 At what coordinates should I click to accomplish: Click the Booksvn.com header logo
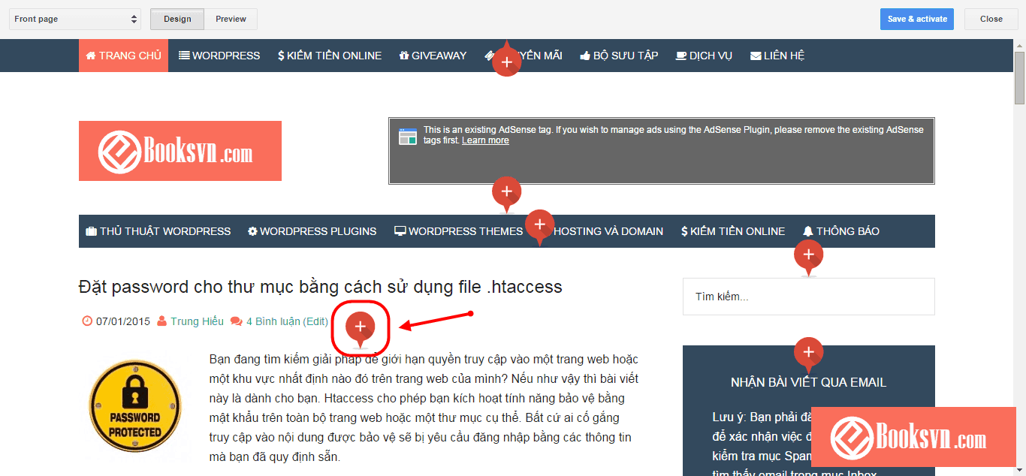point(180,151)
